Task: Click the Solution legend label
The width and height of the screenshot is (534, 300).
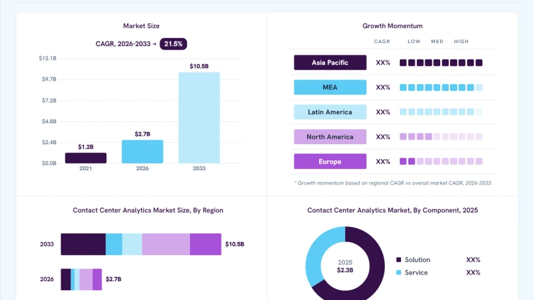Action: [417, 260]
